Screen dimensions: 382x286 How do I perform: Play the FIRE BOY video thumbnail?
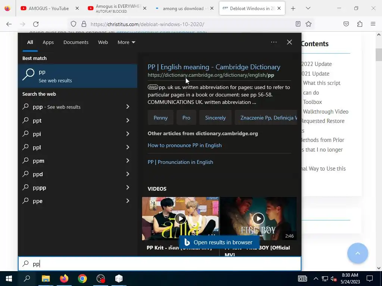258,218
